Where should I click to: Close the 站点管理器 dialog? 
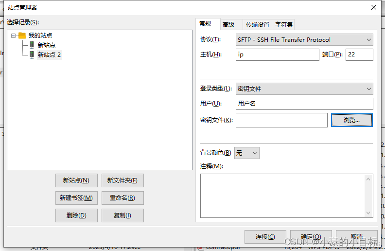click(374, 7)
